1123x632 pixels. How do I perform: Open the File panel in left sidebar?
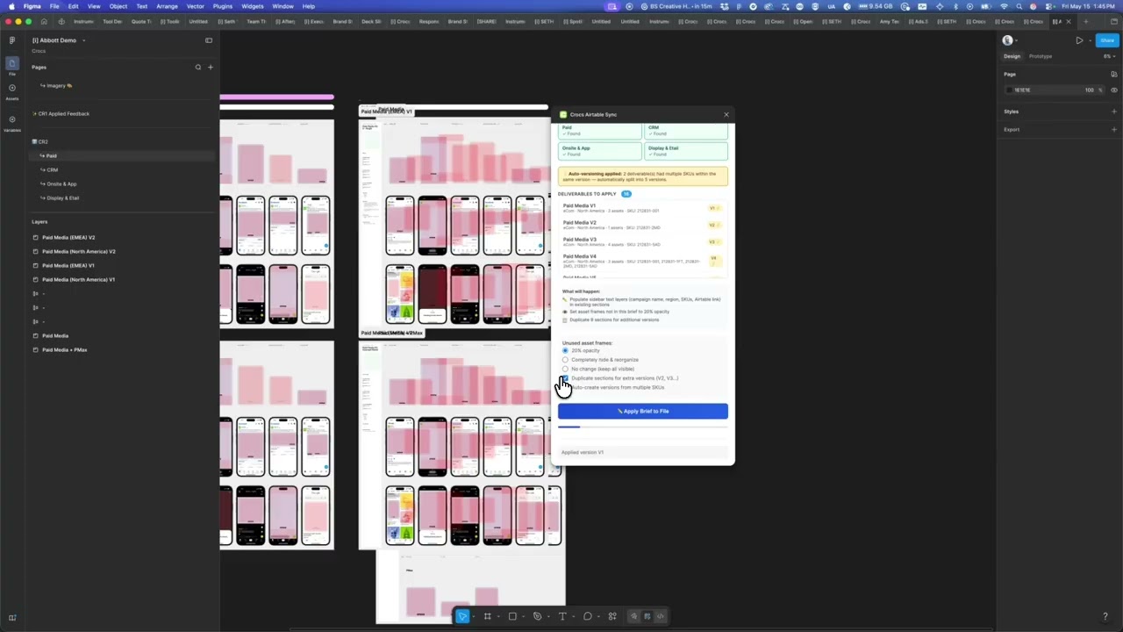[x=12, y=66]
